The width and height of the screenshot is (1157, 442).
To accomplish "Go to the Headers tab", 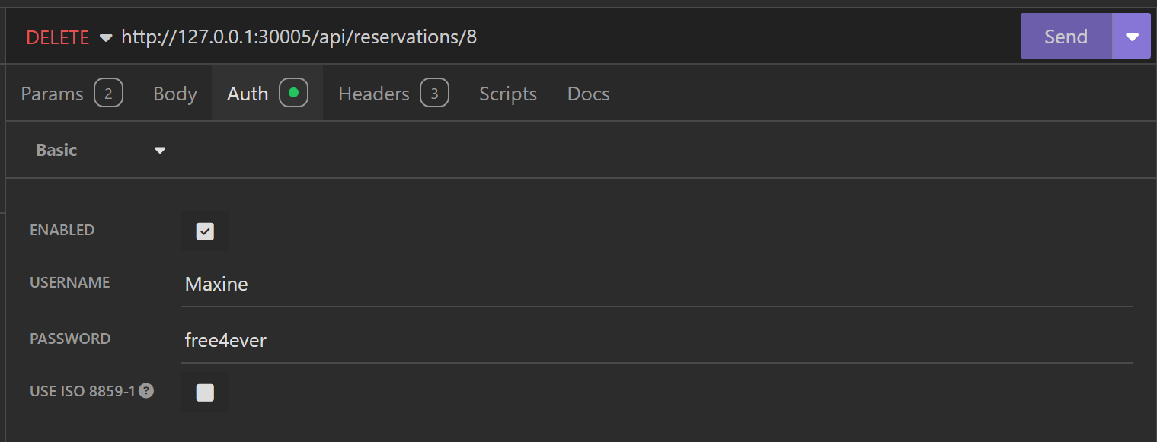I will [374, 94].
